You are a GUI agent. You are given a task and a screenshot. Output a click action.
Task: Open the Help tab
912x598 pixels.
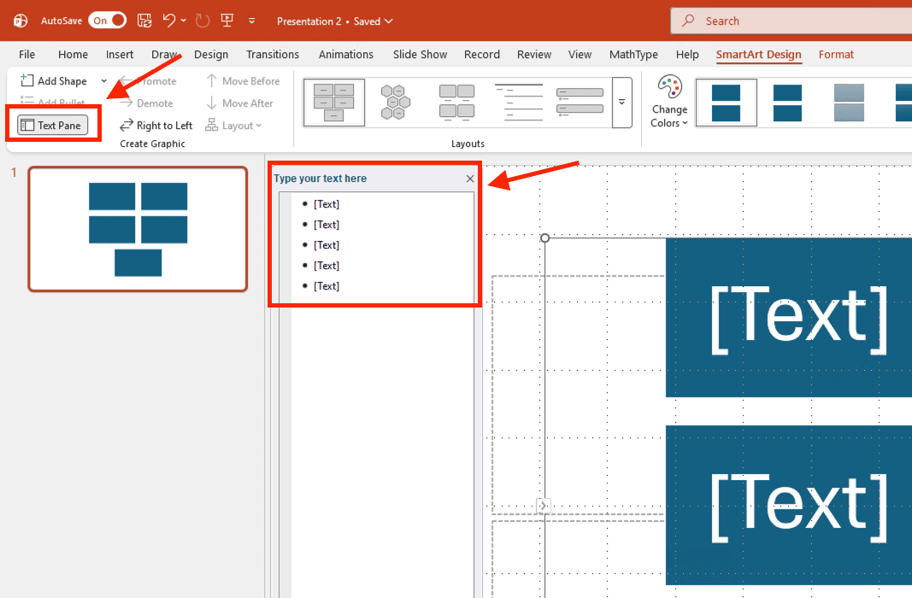687,54
